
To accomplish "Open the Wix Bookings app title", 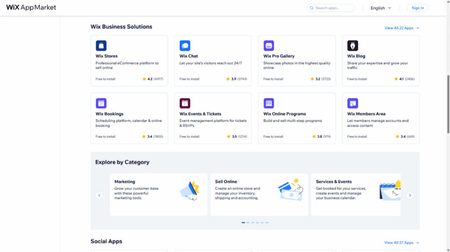I will [109, 114].
